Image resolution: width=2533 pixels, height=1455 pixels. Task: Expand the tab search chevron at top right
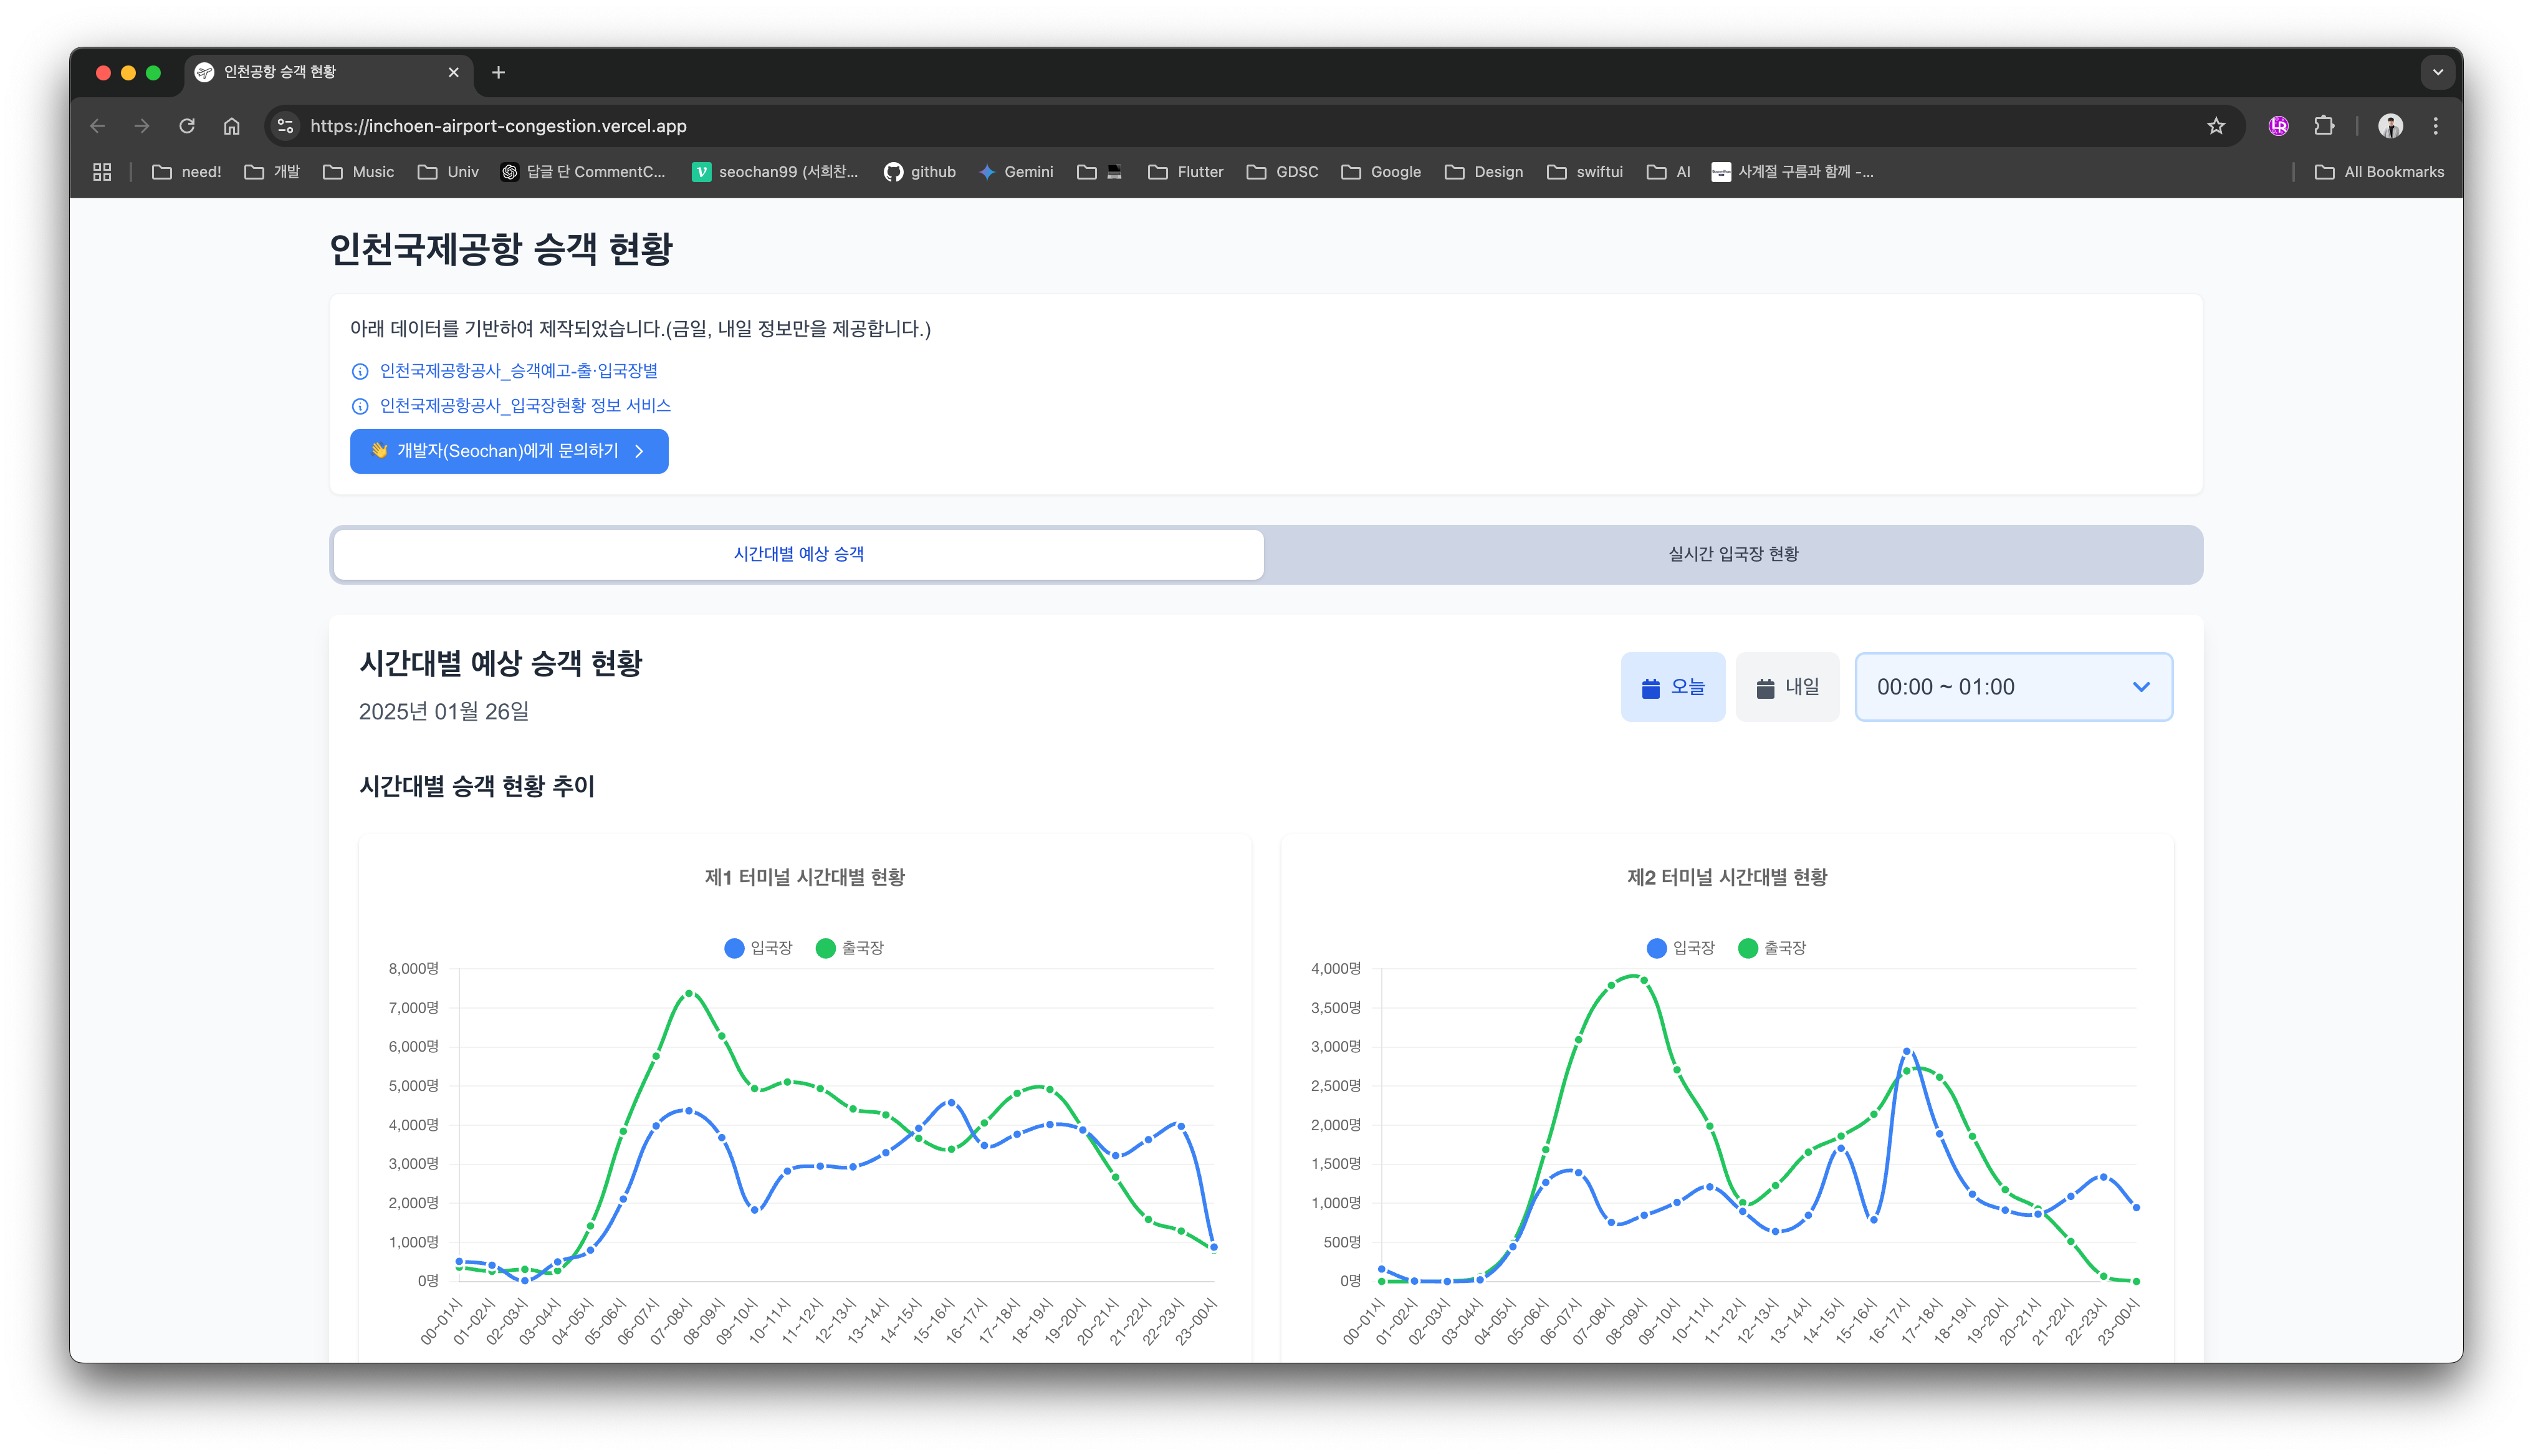point(2437,72)
